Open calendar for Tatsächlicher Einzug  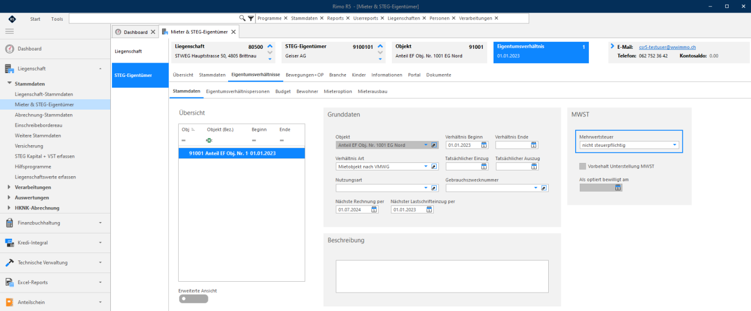tap(484, 166)
